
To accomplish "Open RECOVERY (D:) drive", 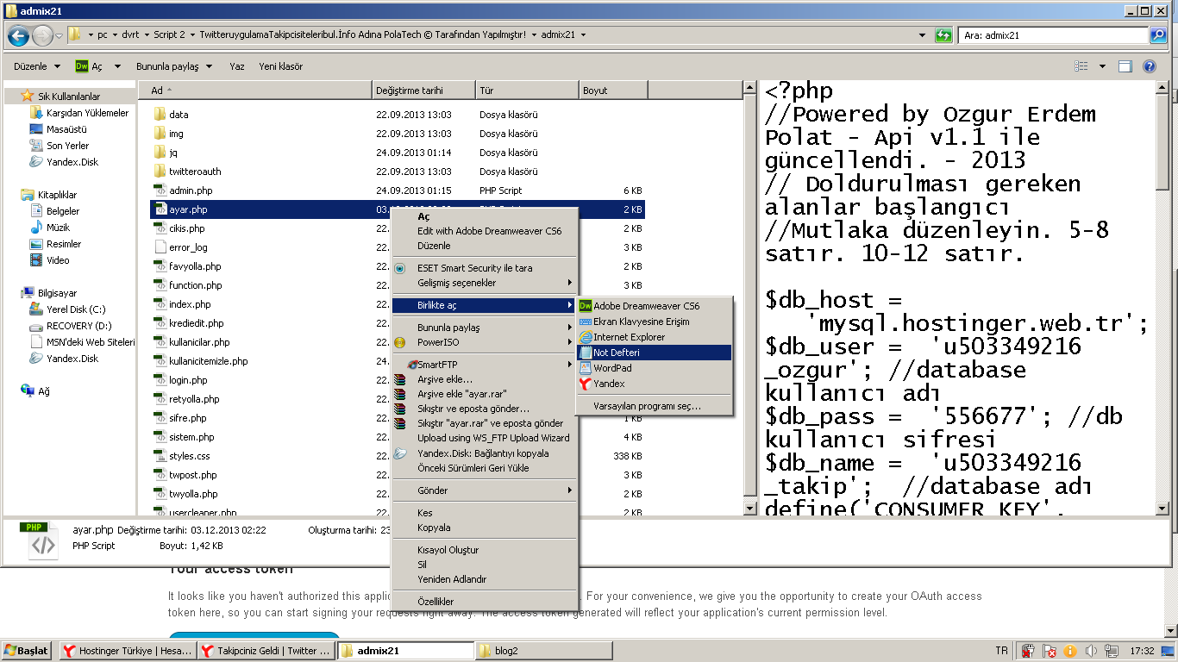I will (79, 326).
